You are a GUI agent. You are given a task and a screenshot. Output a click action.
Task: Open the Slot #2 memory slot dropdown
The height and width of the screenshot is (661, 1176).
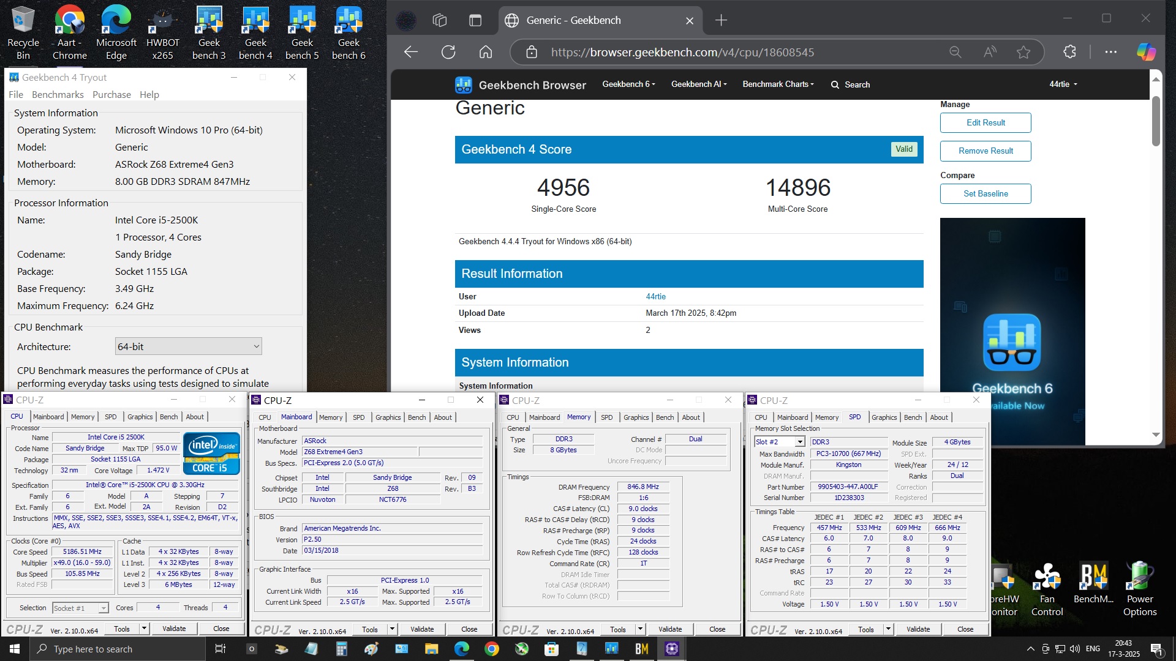point(779,442)
